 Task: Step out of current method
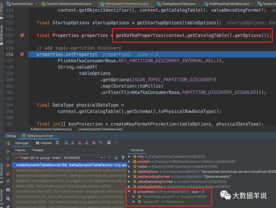87,143
